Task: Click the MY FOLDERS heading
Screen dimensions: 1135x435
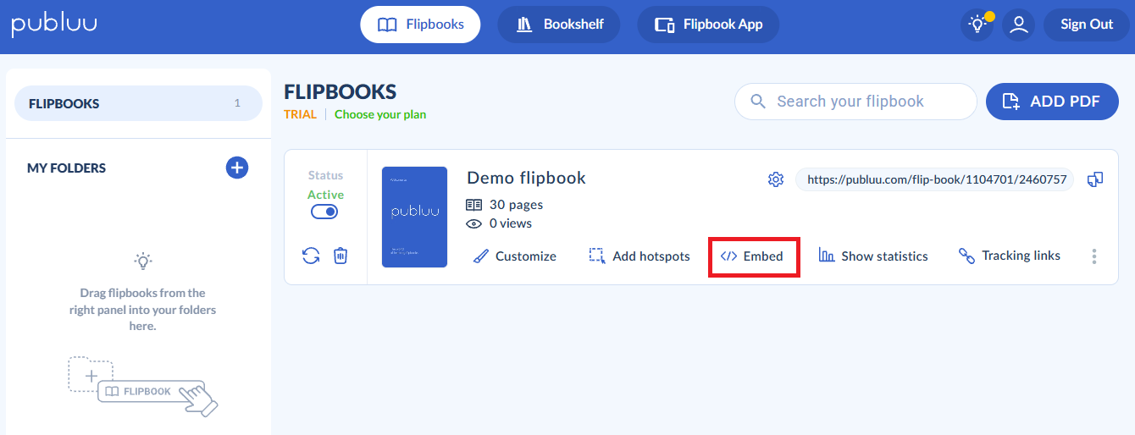Action: (x=66, y=168)
